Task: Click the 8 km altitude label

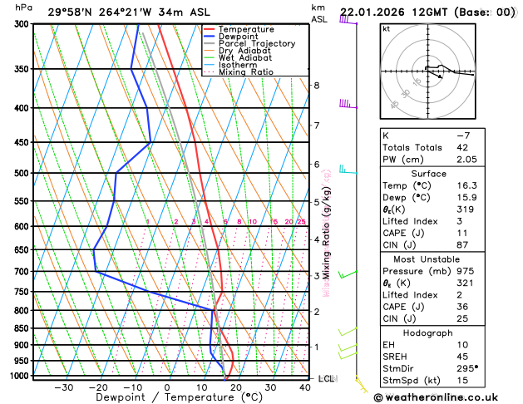Action: click(x=316, y=86)
